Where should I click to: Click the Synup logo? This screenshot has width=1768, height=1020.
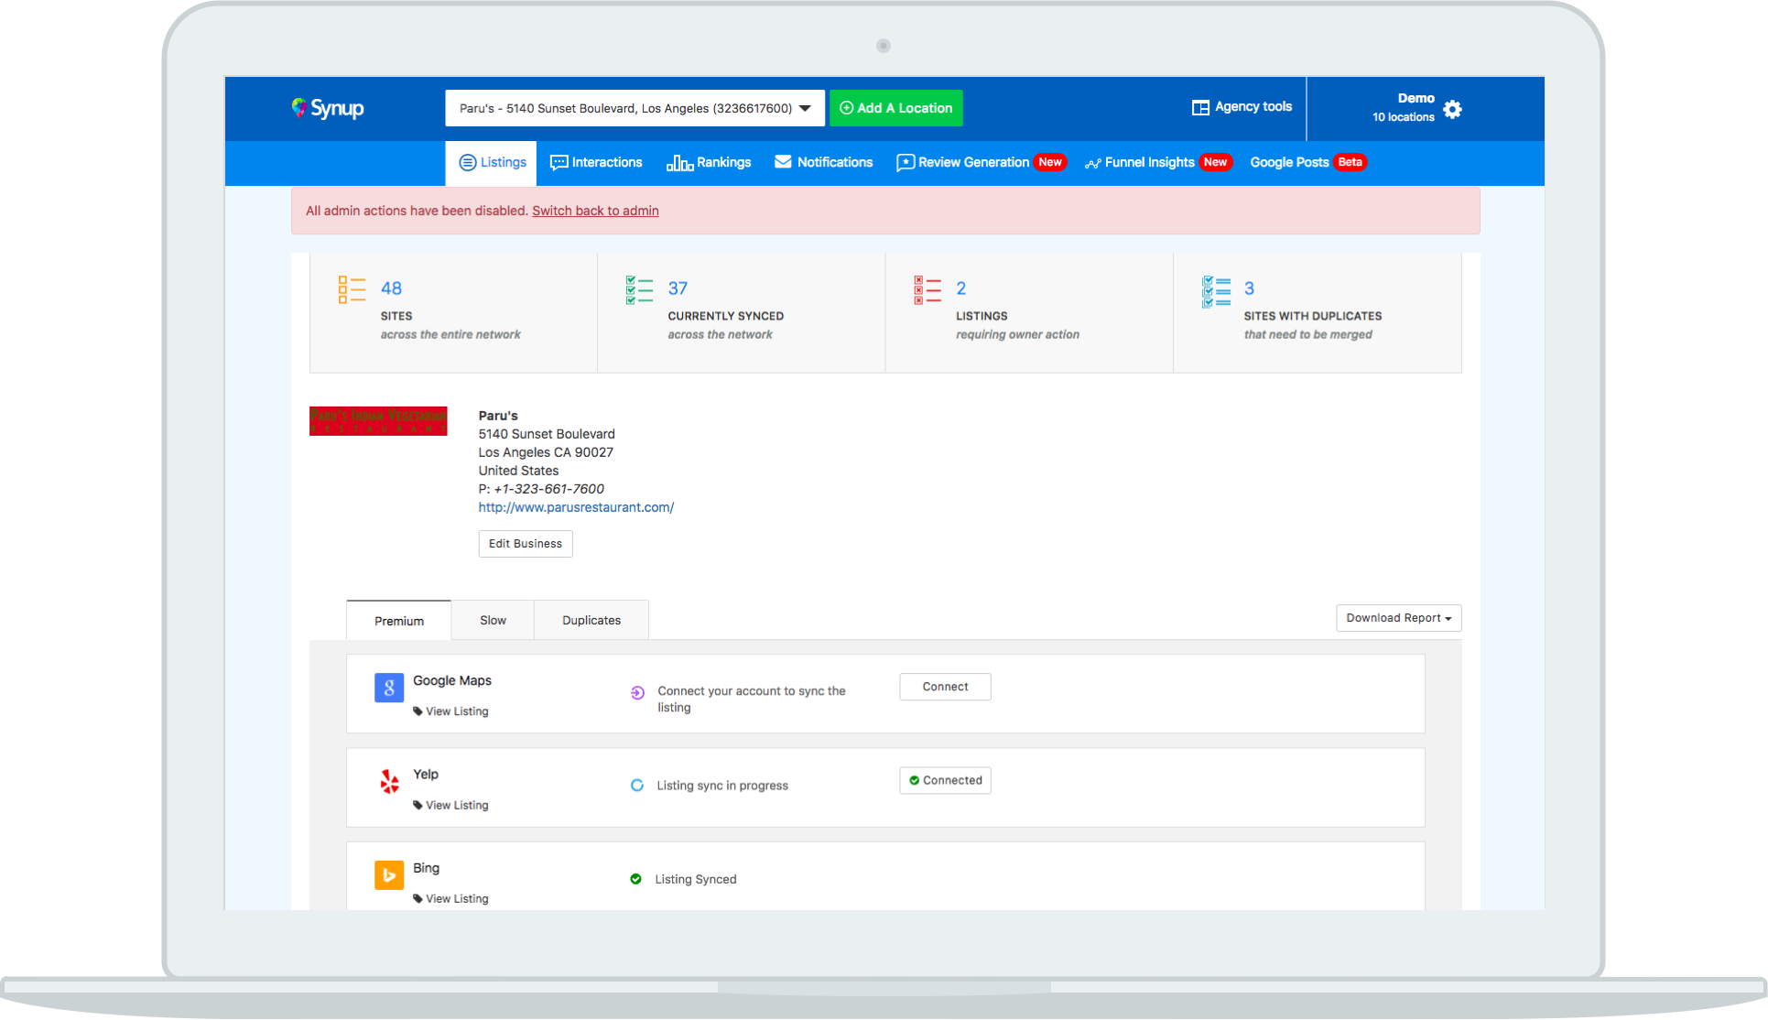[328, 108]
